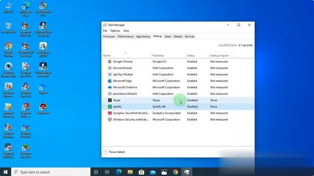
Task: Switch to the App history tab
Action: pyautogui.click(x=143, y=37)
